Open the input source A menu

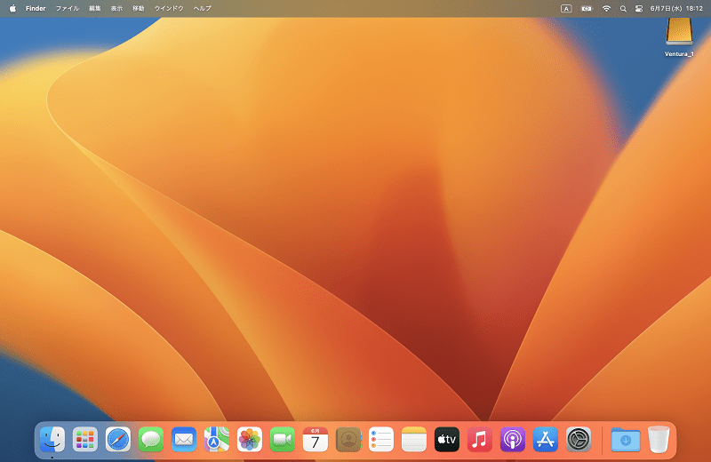click(566, 8)
